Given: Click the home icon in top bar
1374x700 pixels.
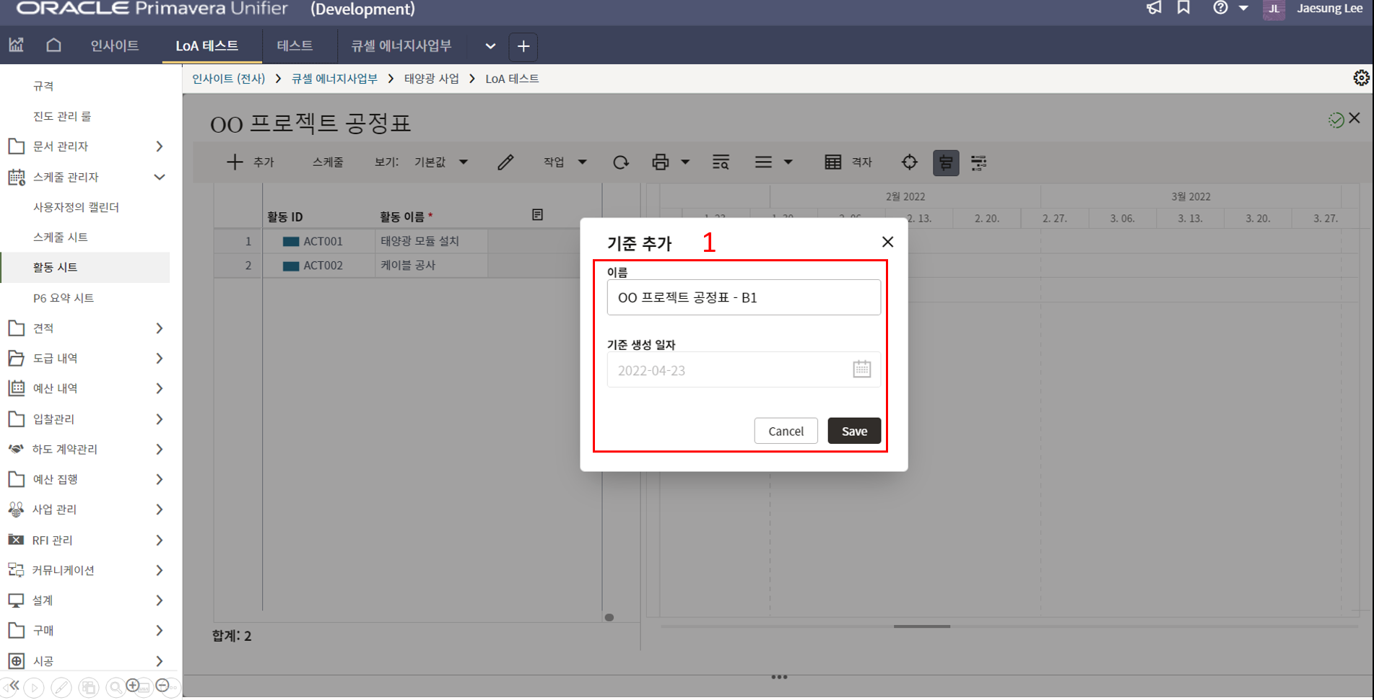Looking at the screenshot, I should click(53, 45).
